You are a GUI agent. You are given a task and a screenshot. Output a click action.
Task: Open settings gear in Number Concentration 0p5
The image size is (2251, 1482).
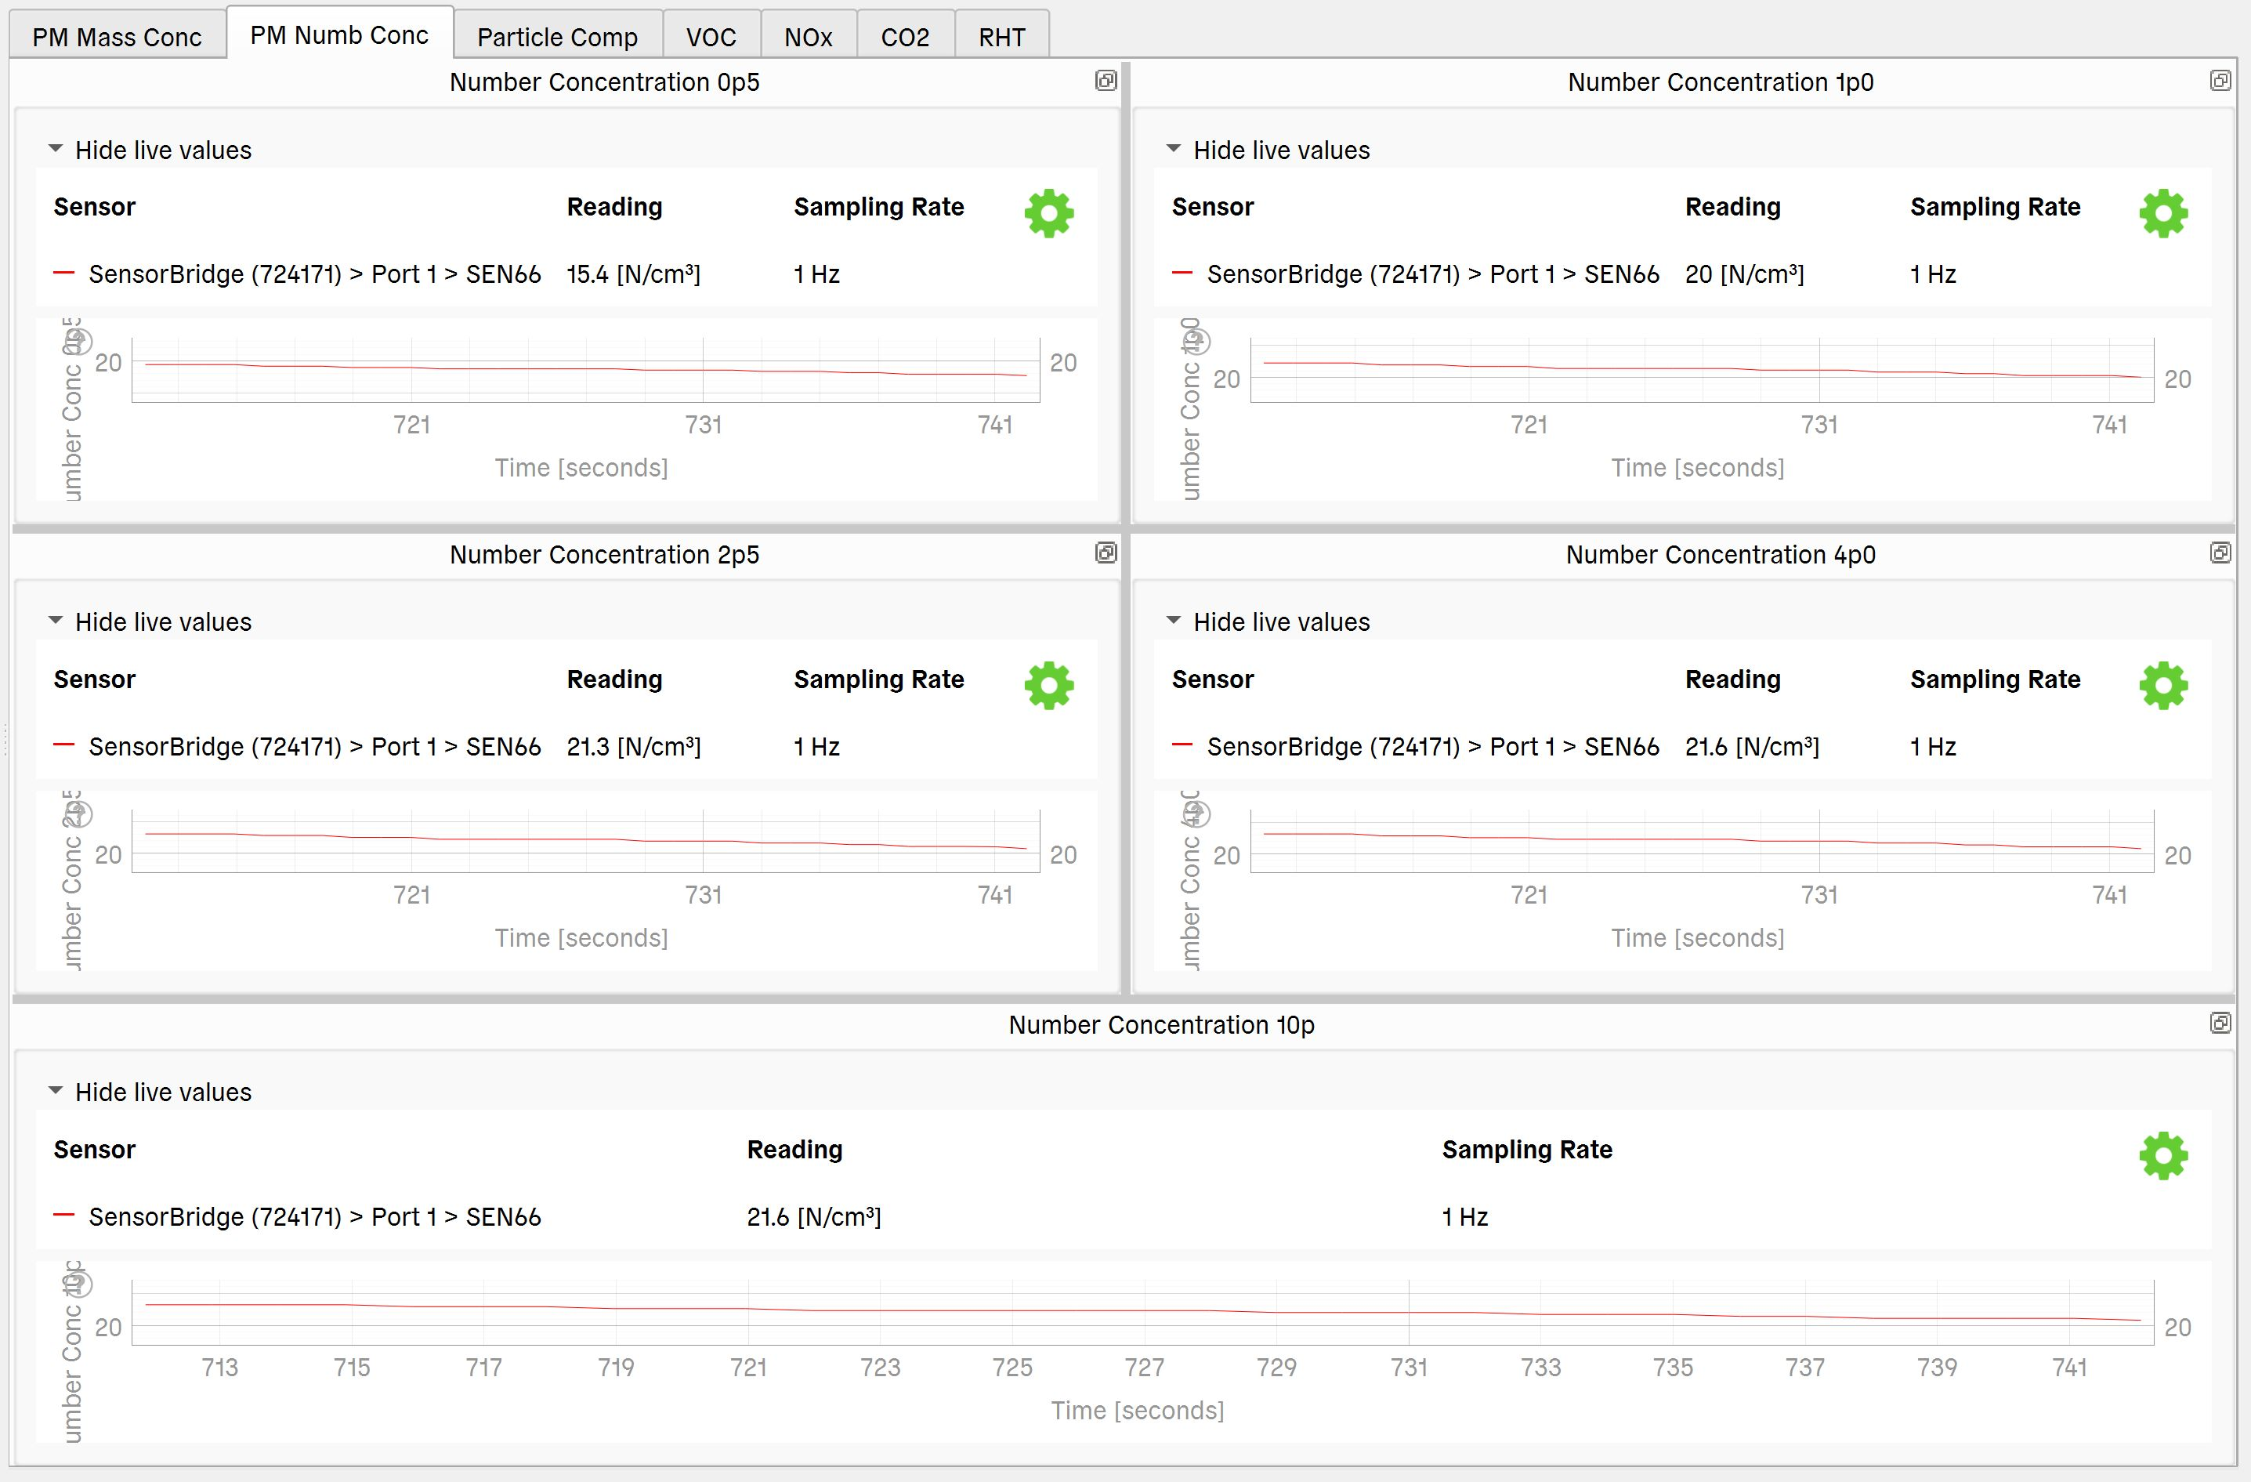coord(1049,214)
